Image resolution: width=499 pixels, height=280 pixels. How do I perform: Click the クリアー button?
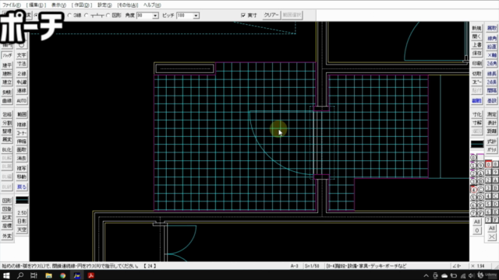point(271,16)
